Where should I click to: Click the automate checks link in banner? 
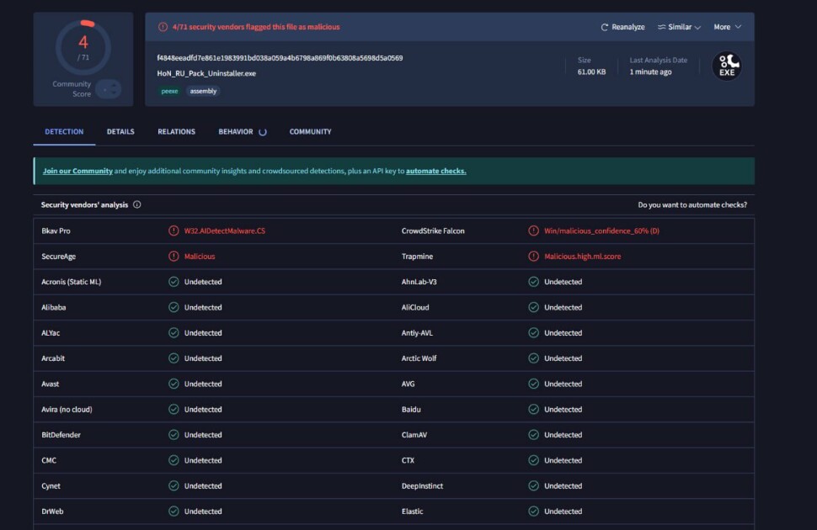436,171
